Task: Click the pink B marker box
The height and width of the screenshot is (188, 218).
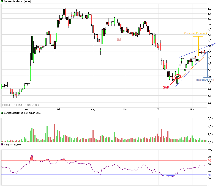Action: point(119,39)
